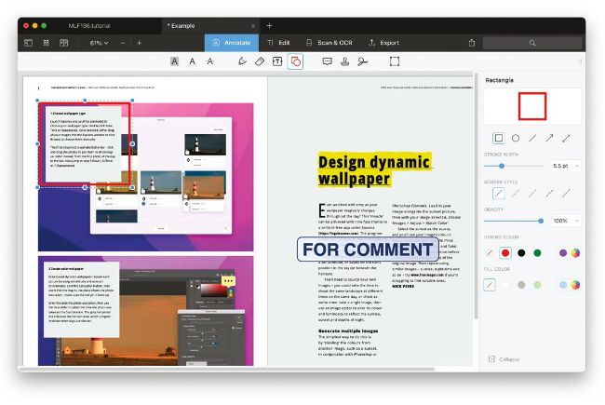
Task: Select the solid border style
Action: (x=498, y=194)
